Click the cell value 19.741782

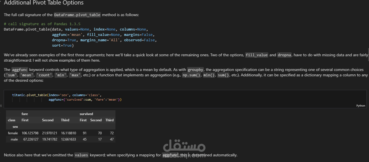(x=50, y=139)
